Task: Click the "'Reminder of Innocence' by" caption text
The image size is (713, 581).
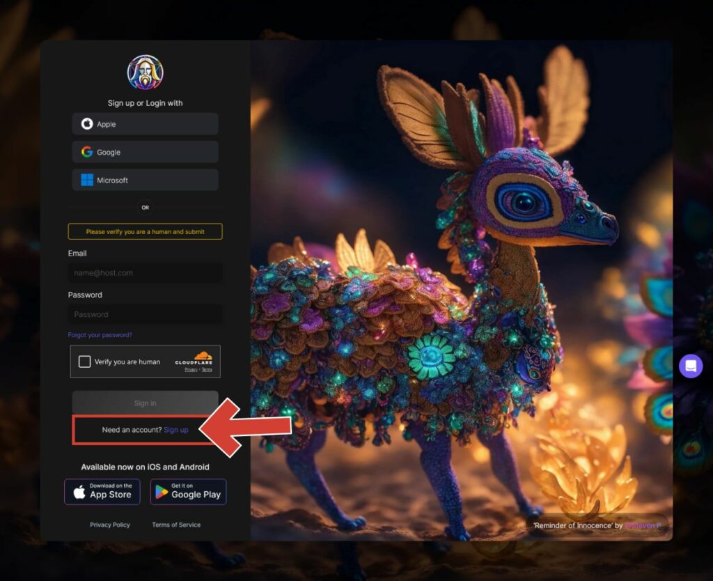Action: pyautogui.click(x=578, y=525)
